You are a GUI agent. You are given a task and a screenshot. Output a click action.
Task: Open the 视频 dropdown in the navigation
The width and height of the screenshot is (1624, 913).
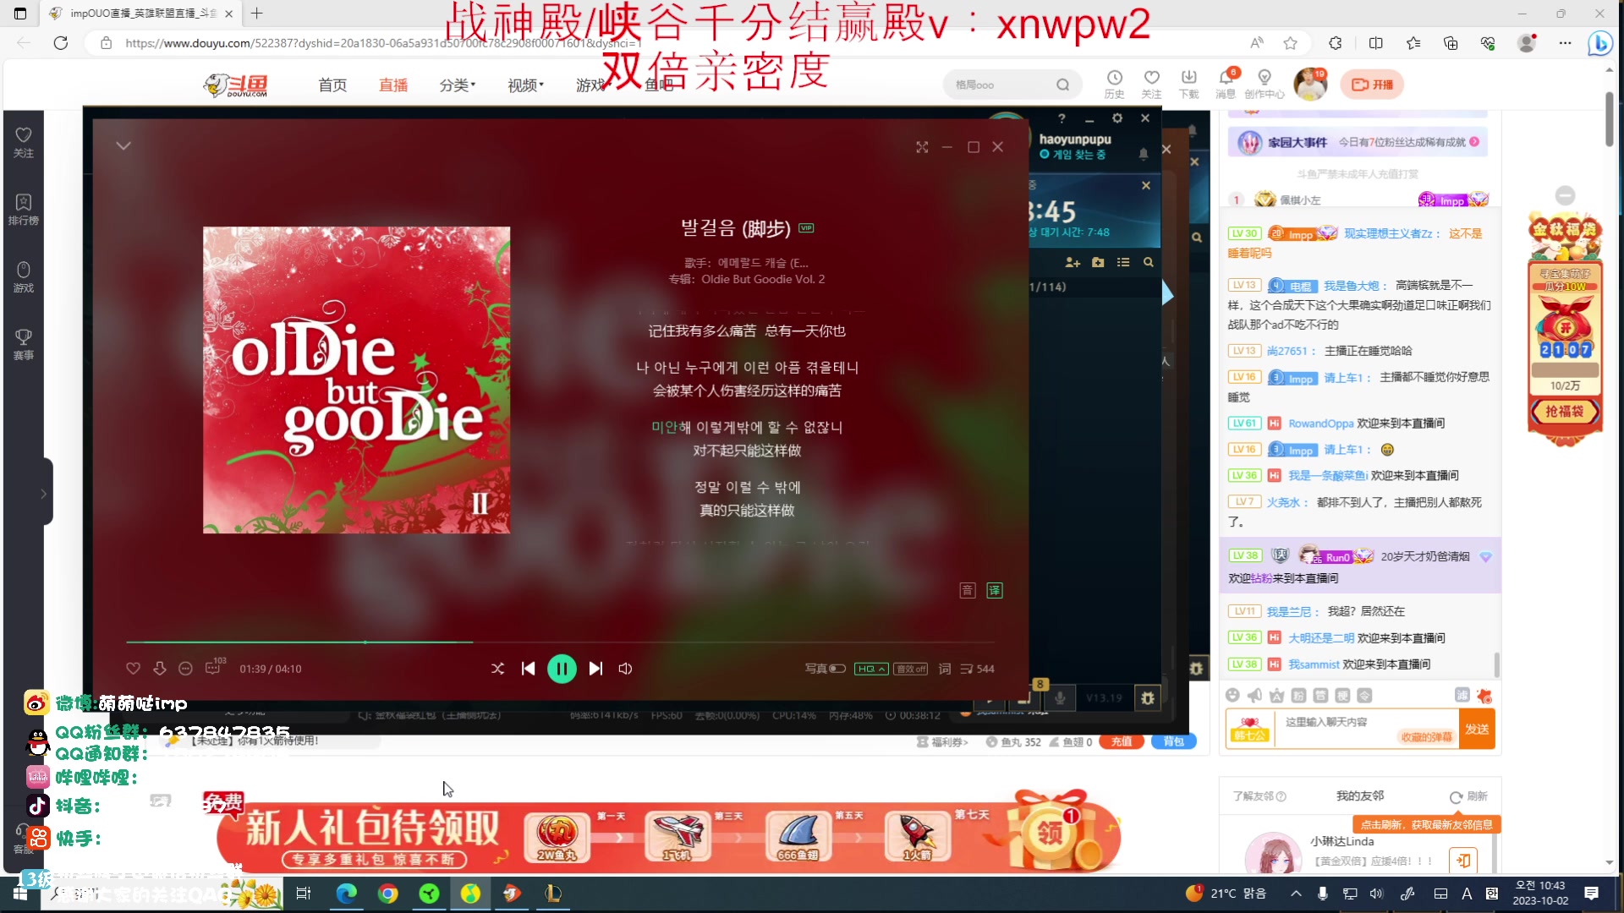tap(524, 85)
